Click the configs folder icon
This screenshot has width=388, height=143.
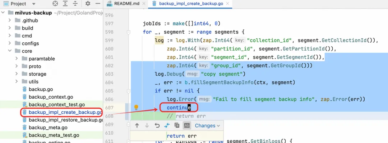(18, 43)
